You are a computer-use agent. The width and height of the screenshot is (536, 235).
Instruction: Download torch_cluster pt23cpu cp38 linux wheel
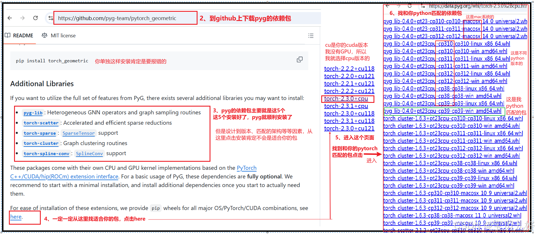click(450, 163)
